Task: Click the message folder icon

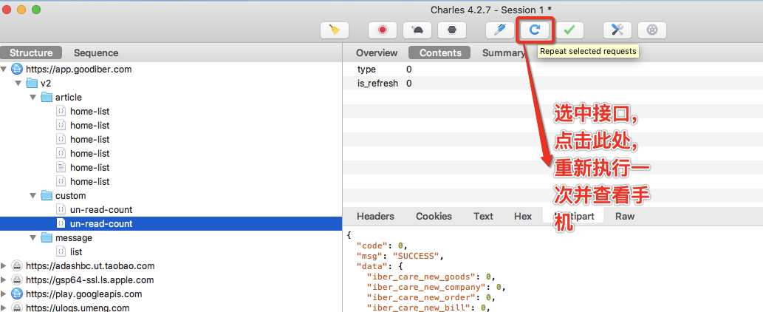Action: coord(47,238)
